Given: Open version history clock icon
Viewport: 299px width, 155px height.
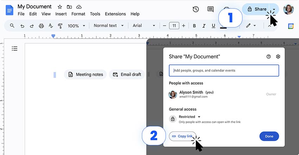Looking at the screenshot, I should [x=196, y=9].
